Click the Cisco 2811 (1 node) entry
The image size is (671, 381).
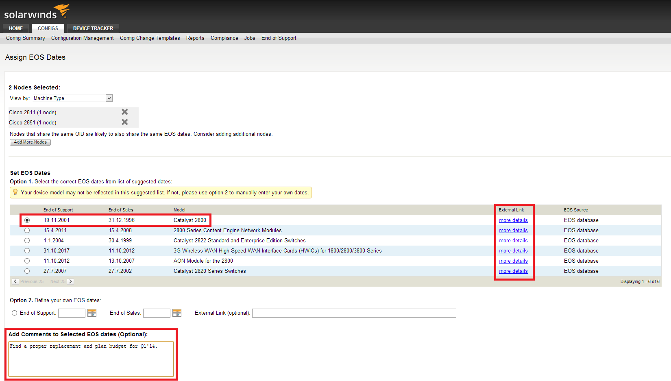click(33, 113)
